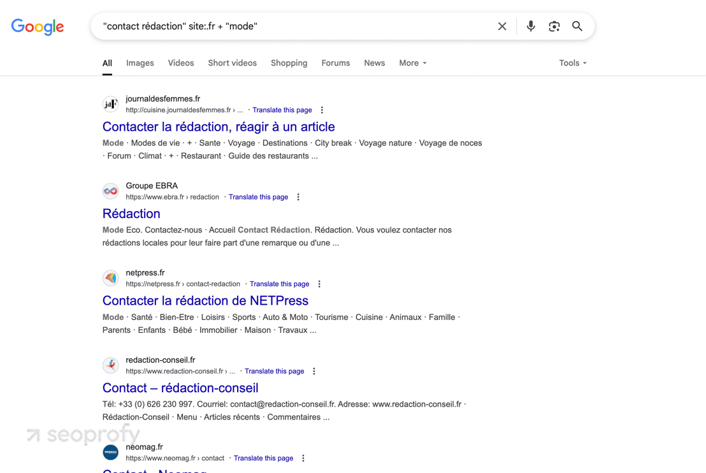This screenshot has width=706, height=473.
Task: Click the neomag.fr favicon
Action: click(x=110, y=452)
